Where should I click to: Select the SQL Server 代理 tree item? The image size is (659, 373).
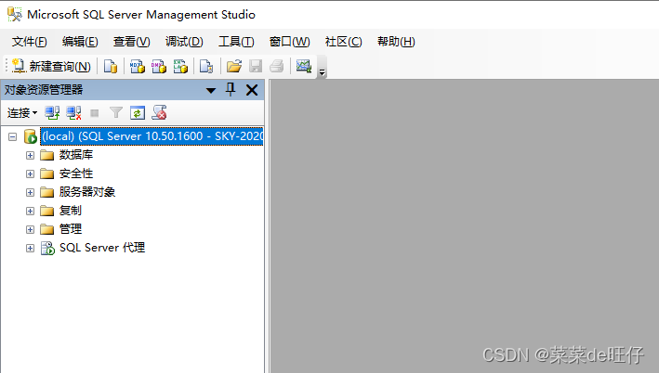tap(102, 248)
